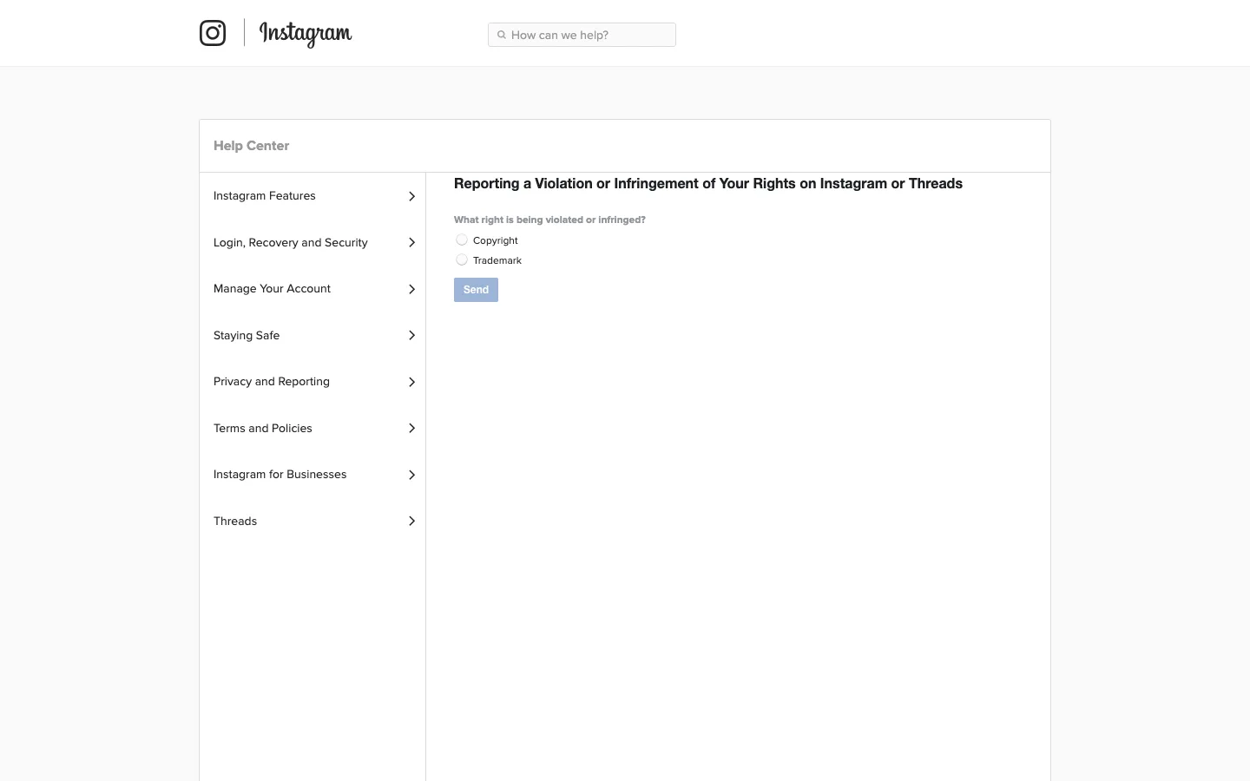Click the 'Reporting a Violation or Infringement' heading
The height and width of the screenshot is (781, 1250).
[x=708, y=184]
